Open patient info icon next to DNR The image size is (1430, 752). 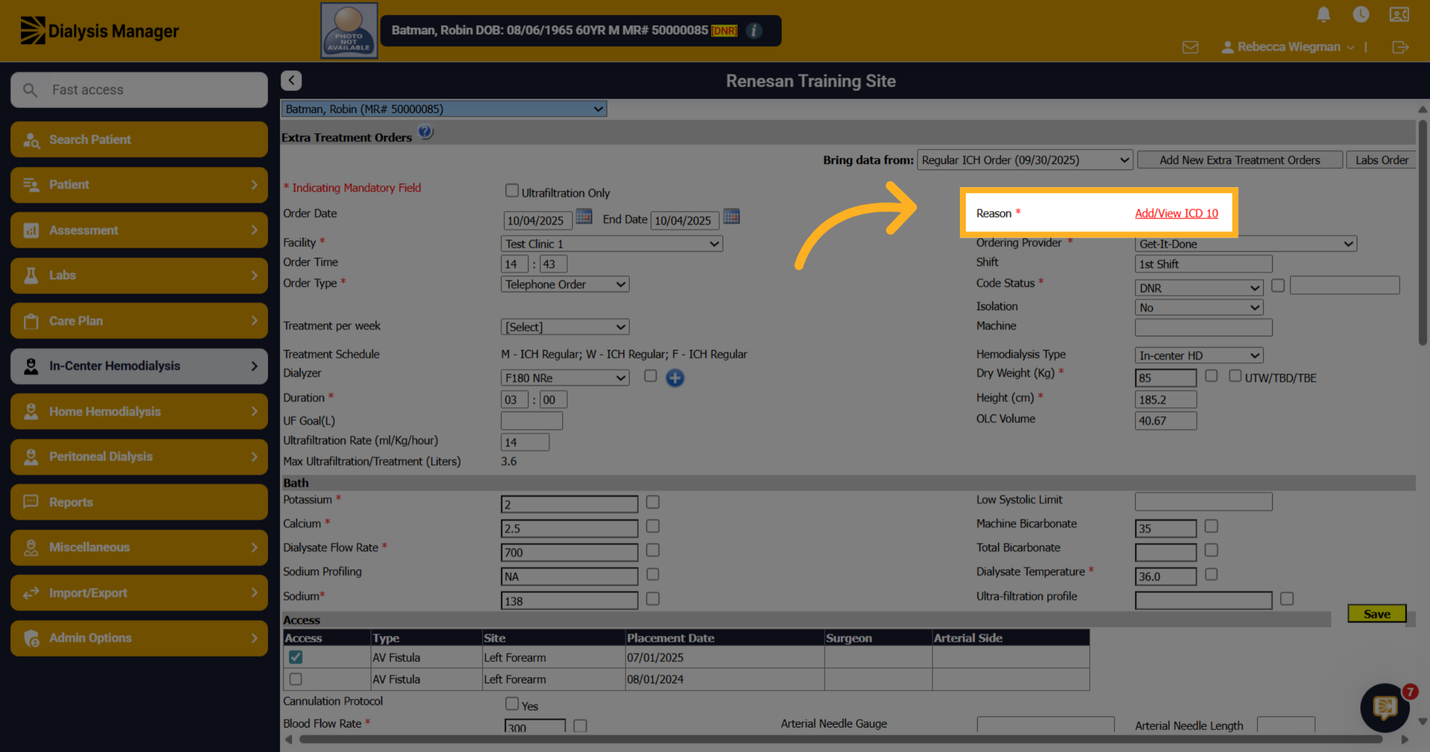click(x=754, y=30)
